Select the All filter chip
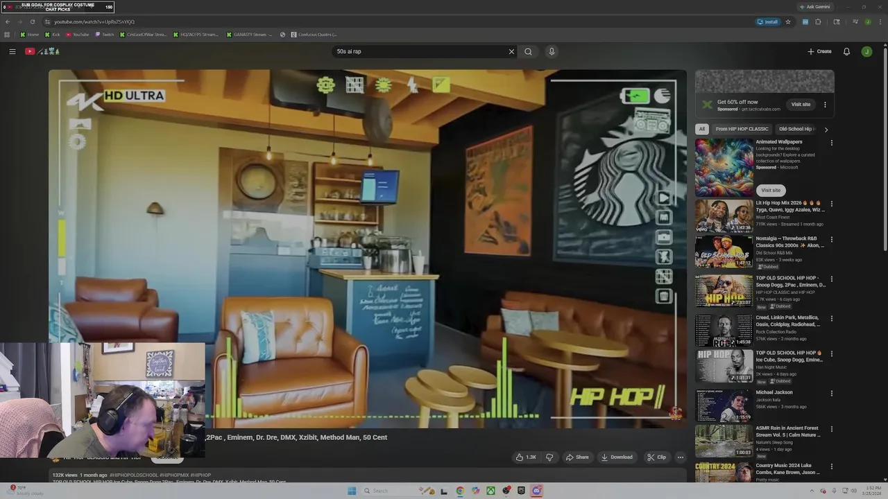 point(702,129)
